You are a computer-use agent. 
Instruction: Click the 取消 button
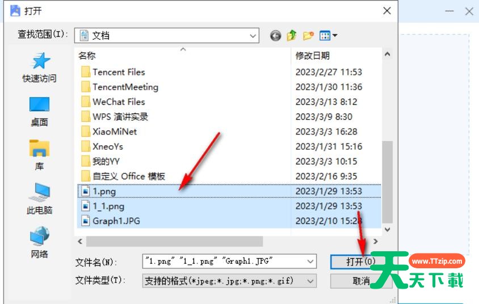(x=361, y=281)
